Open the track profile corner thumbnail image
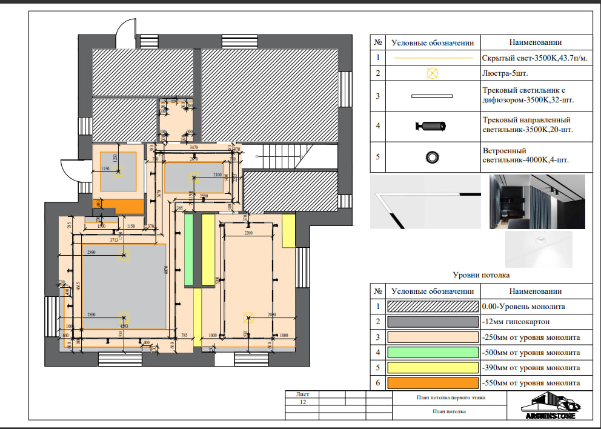601x429 pixels. click(x=425, y=202)
